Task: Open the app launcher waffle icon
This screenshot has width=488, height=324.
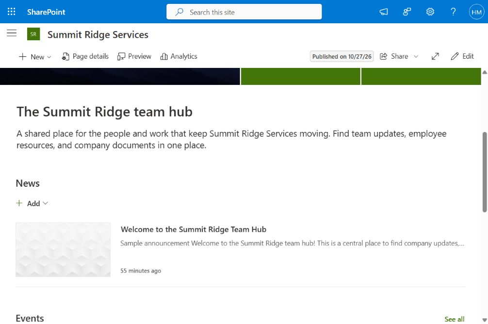Action: tap(12, 12)
